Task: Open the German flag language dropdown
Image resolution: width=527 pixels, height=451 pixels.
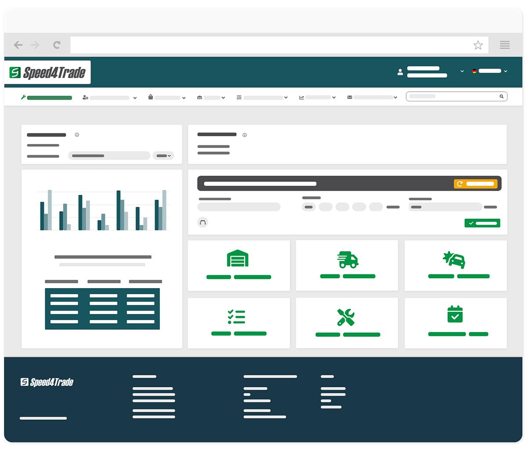Action: pos(490,71)
